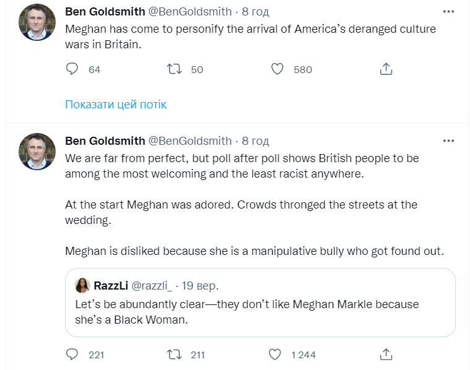Reply to the tweet with 221 replies

pos(72,355)
